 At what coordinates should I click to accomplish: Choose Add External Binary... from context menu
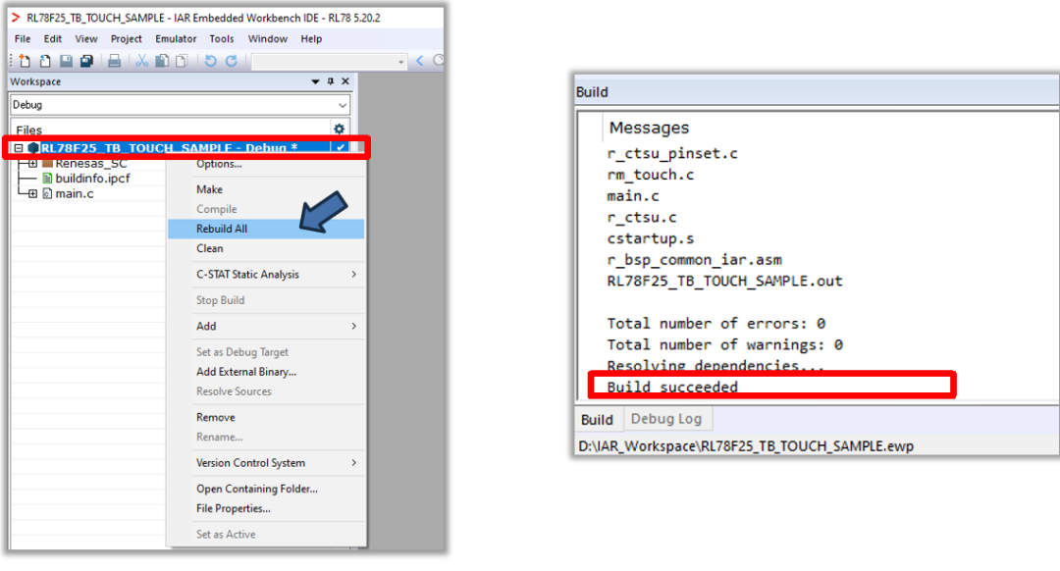266,372
